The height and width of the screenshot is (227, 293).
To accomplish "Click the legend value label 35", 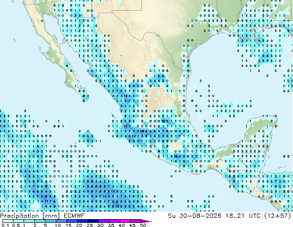I will click(x=111, y=225).
